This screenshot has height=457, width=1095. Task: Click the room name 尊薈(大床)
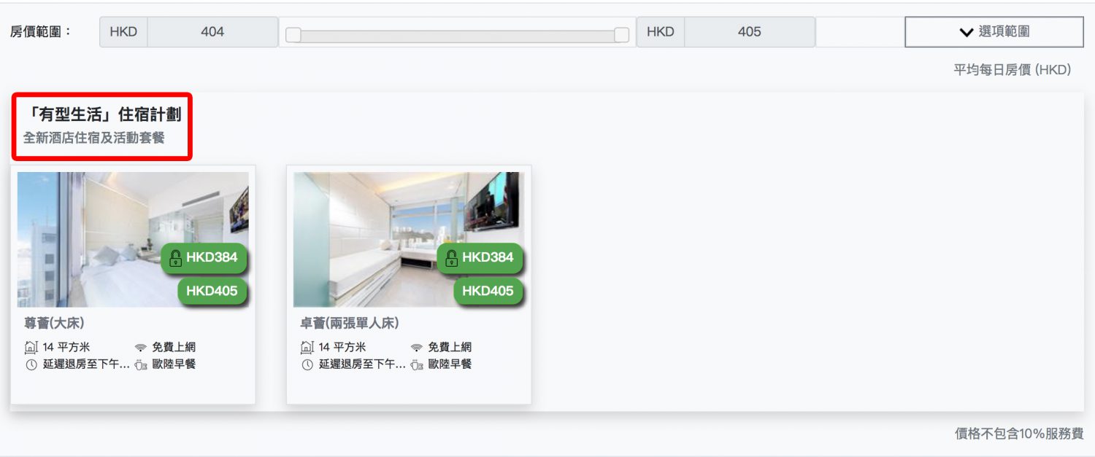[55, 324]
